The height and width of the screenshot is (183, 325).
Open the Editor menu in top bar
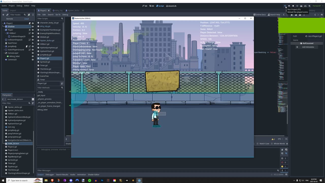(27, 6)
